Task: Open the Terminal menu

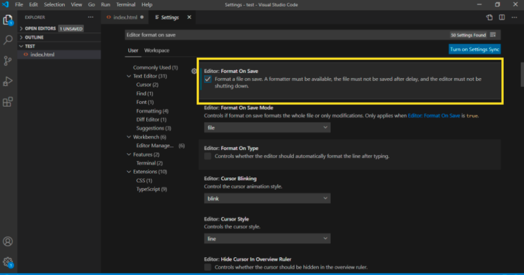Action: 126,5
